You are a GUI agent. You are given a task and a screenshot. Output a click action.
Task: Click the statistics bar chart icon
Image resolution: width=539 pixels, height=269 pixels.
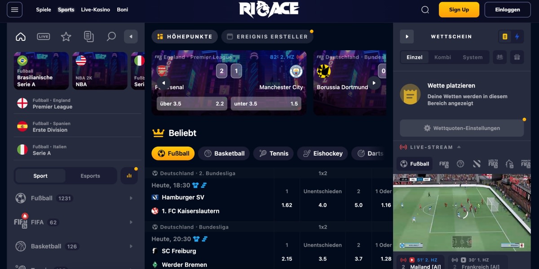[x=129, y=176]
